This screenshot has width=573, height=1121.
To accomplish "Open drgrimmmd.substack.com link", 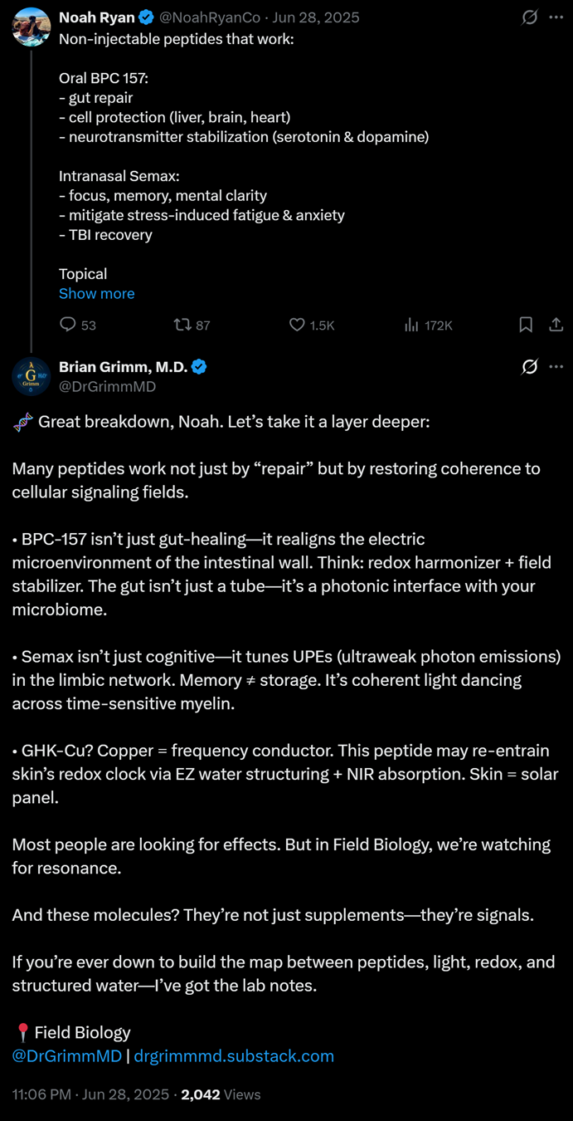I will pyautogui.click(x=234, y=1056).
